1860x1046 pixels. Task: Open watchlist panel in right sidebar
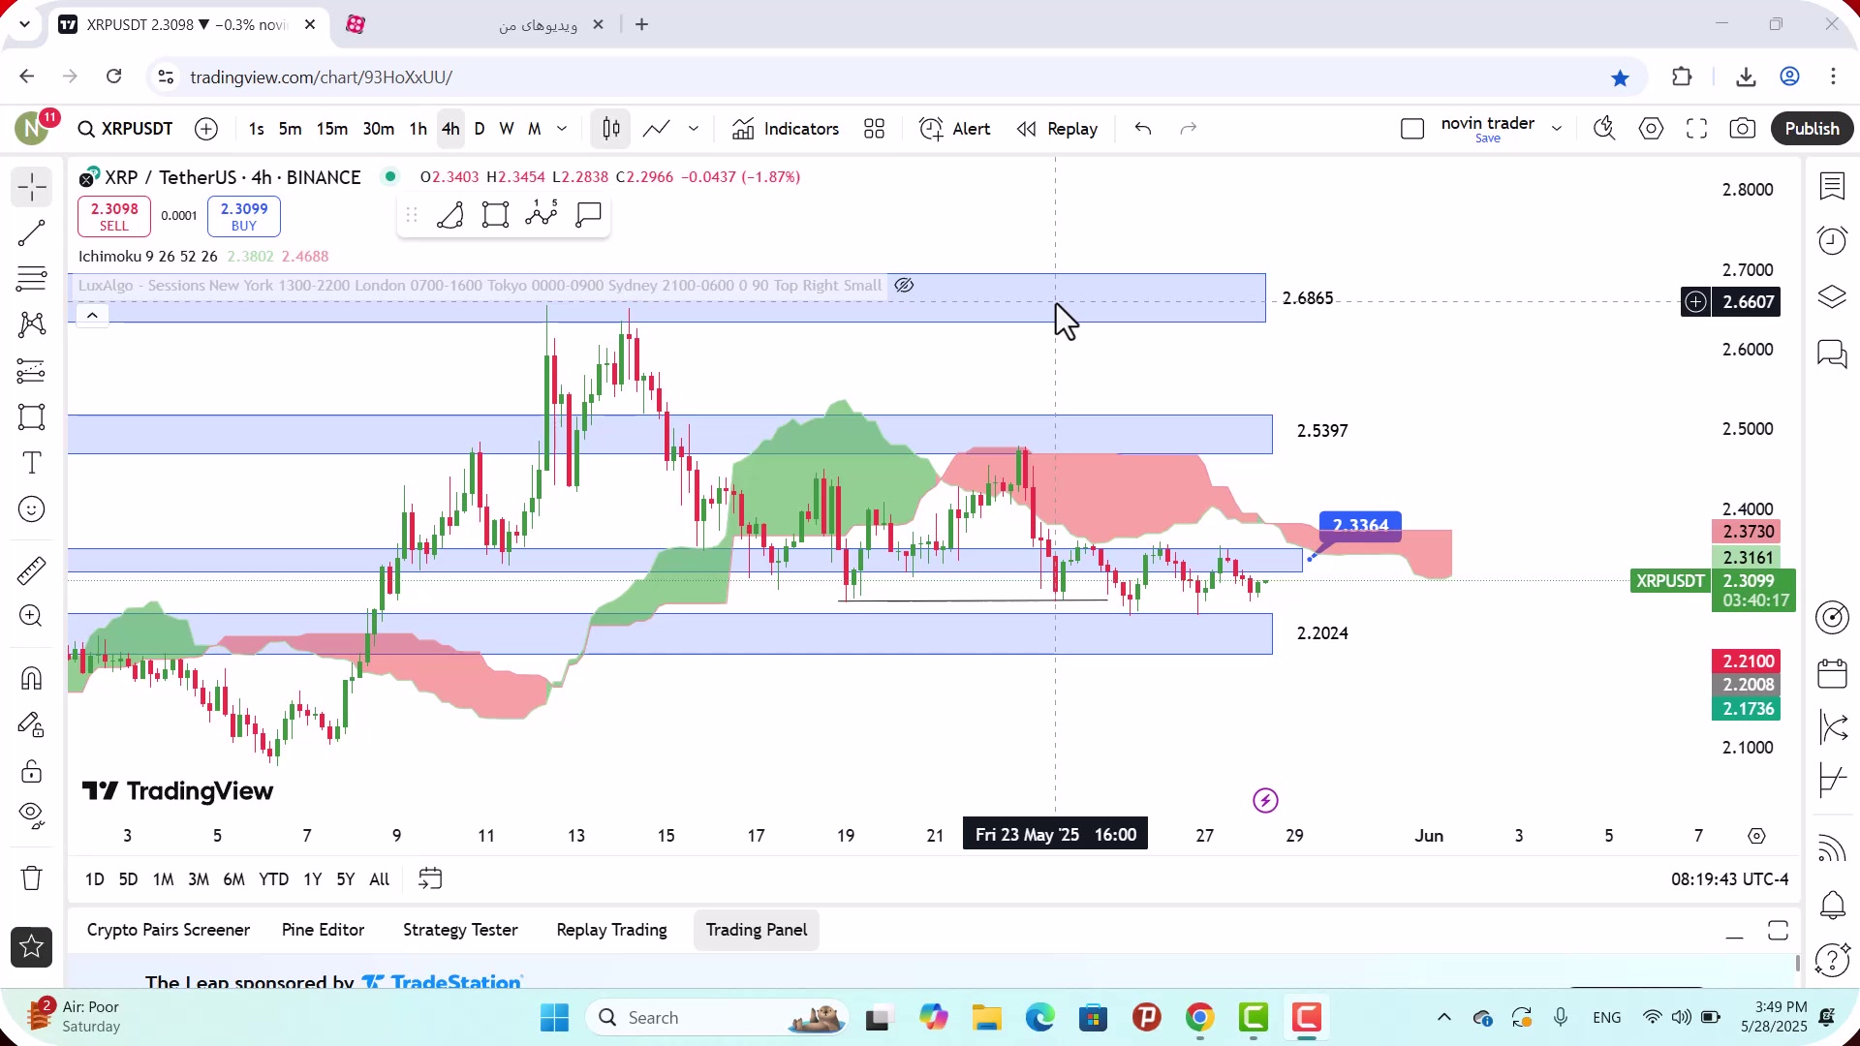click(1832, 187)
